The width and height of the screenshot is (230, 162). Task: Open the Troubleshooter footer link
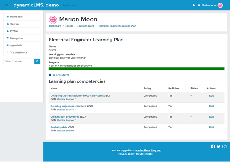pyautogui.click(x=144, y=154)
